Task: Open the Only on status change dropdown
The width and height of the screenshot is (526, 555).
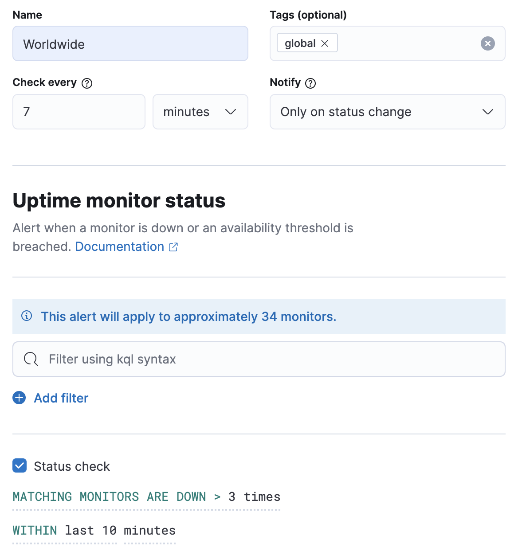Action: (387, 112)
